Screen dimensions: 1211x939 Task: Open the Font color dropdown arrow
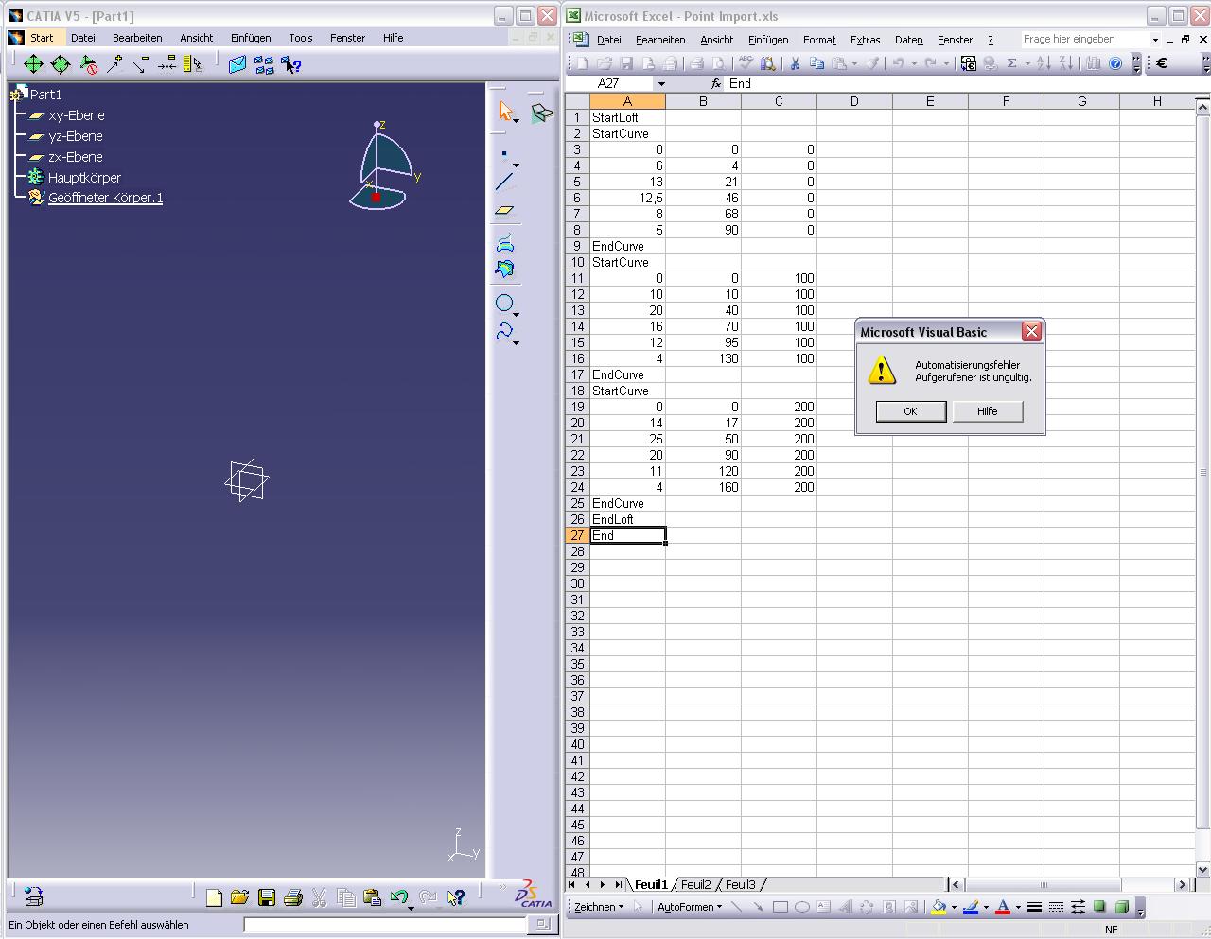pyautogui.click(x=1018, y=908)
